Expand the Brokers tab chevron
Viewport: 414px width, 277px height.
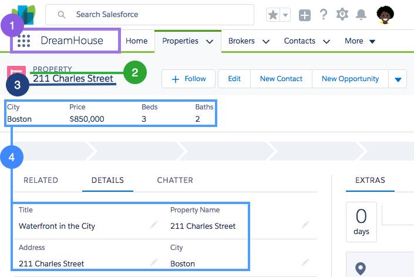click(266, 42)
